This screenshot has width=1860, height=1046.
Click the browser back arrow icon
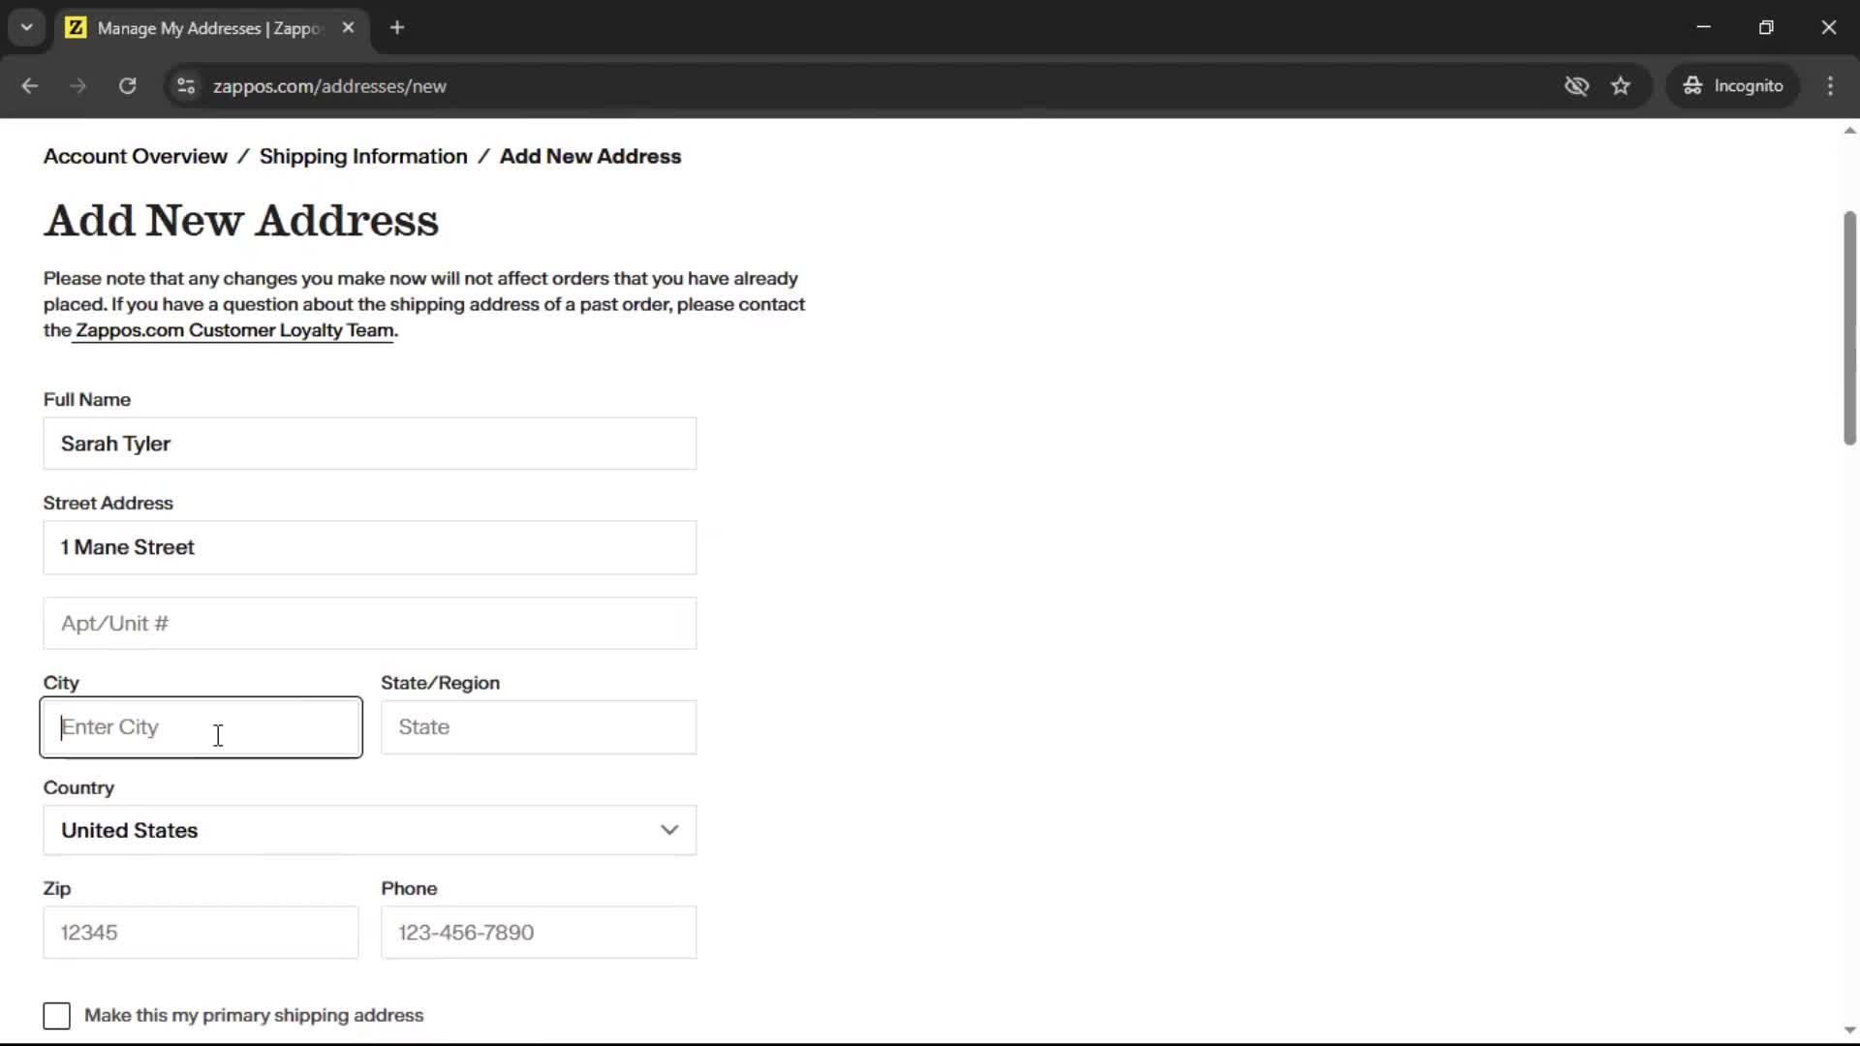click(x=30, y=86)
